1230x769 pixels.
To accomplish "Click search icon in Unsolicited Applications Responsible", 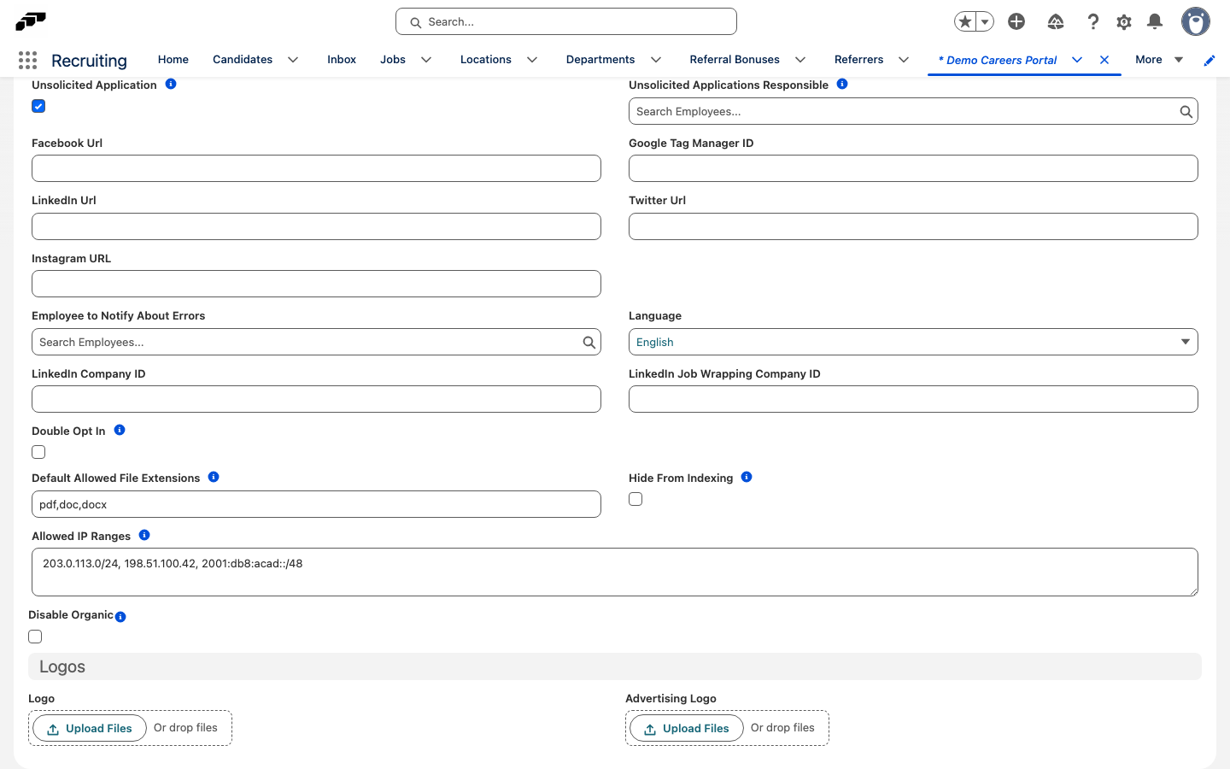I will [x=1186, y=111].
